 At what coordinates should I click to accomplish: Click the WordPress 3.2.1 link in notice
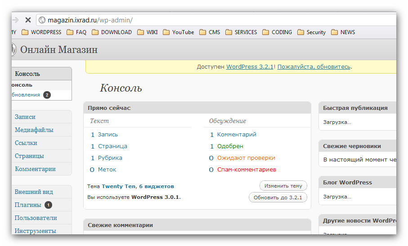point(250,67)
